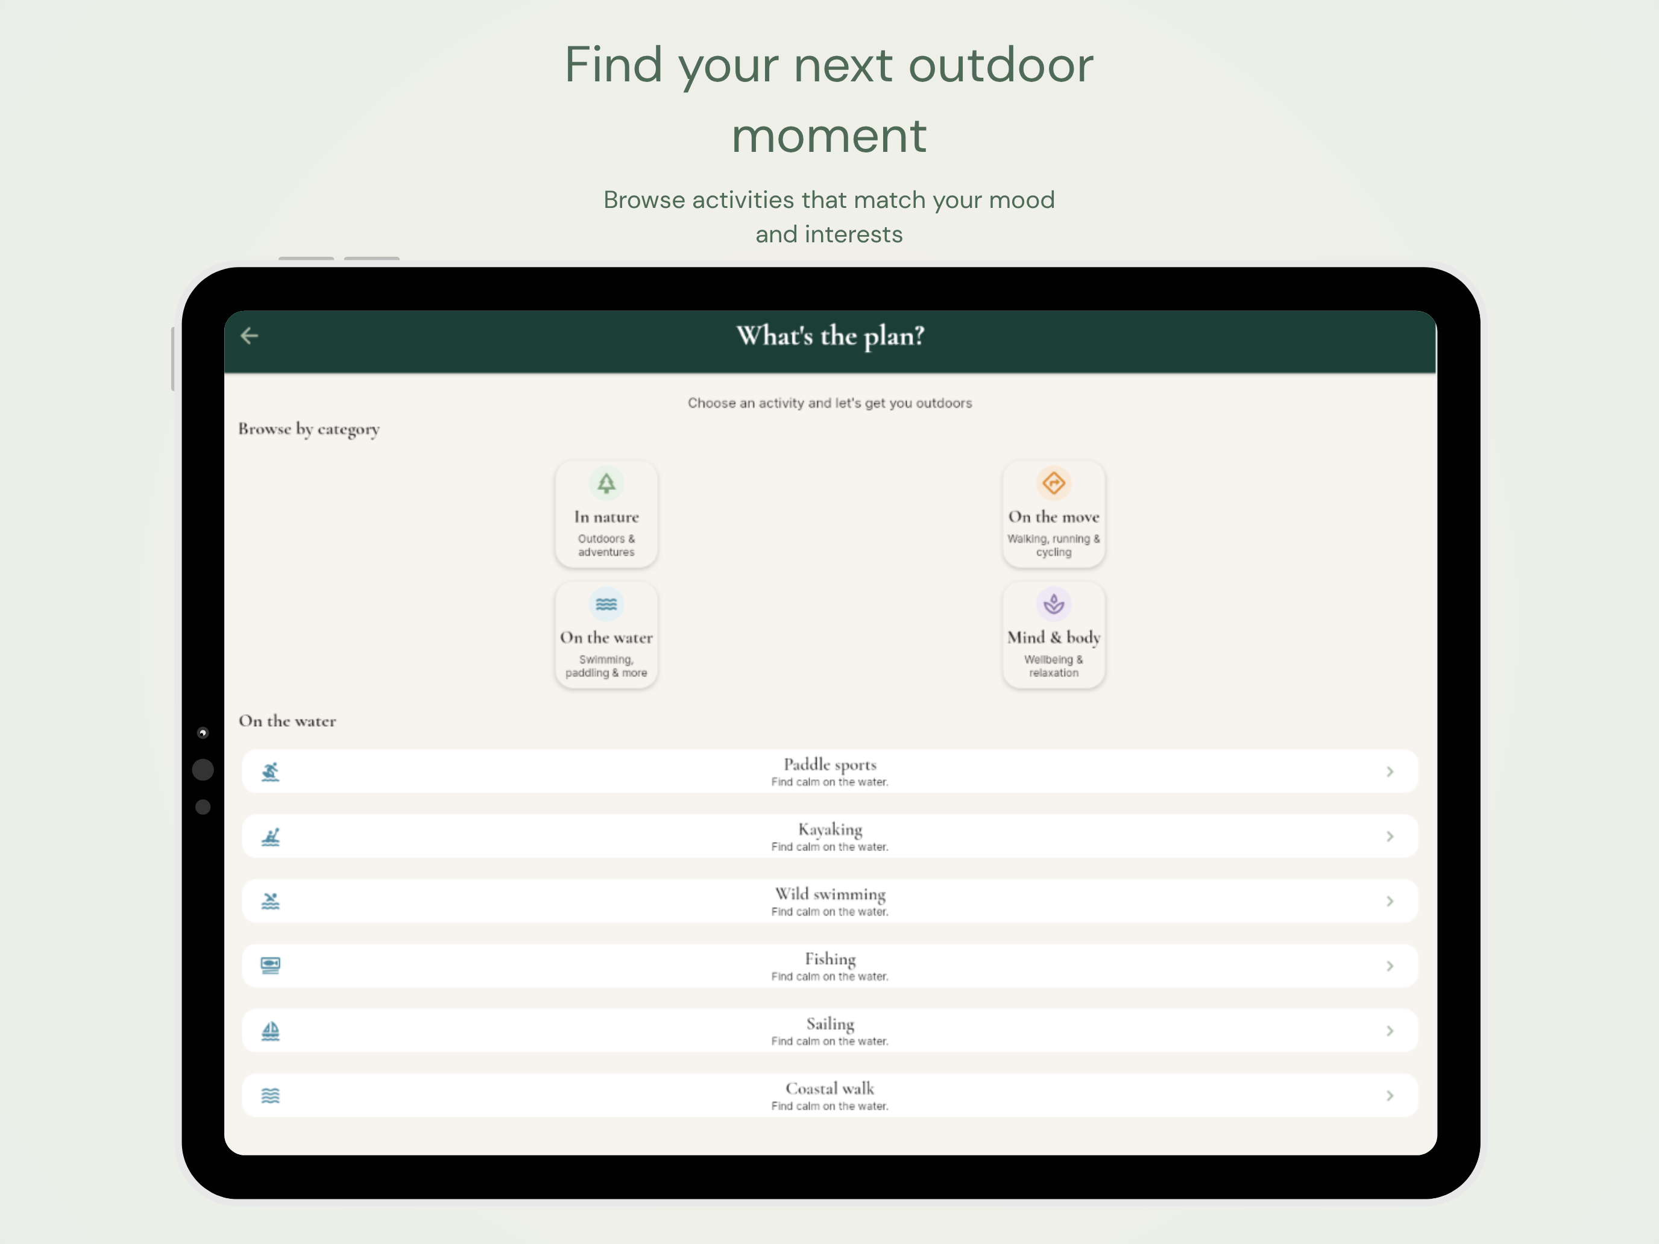The image size is (1659, 1244).
Task: Choose the Coastal walk activity
Action: (830, 1096)
